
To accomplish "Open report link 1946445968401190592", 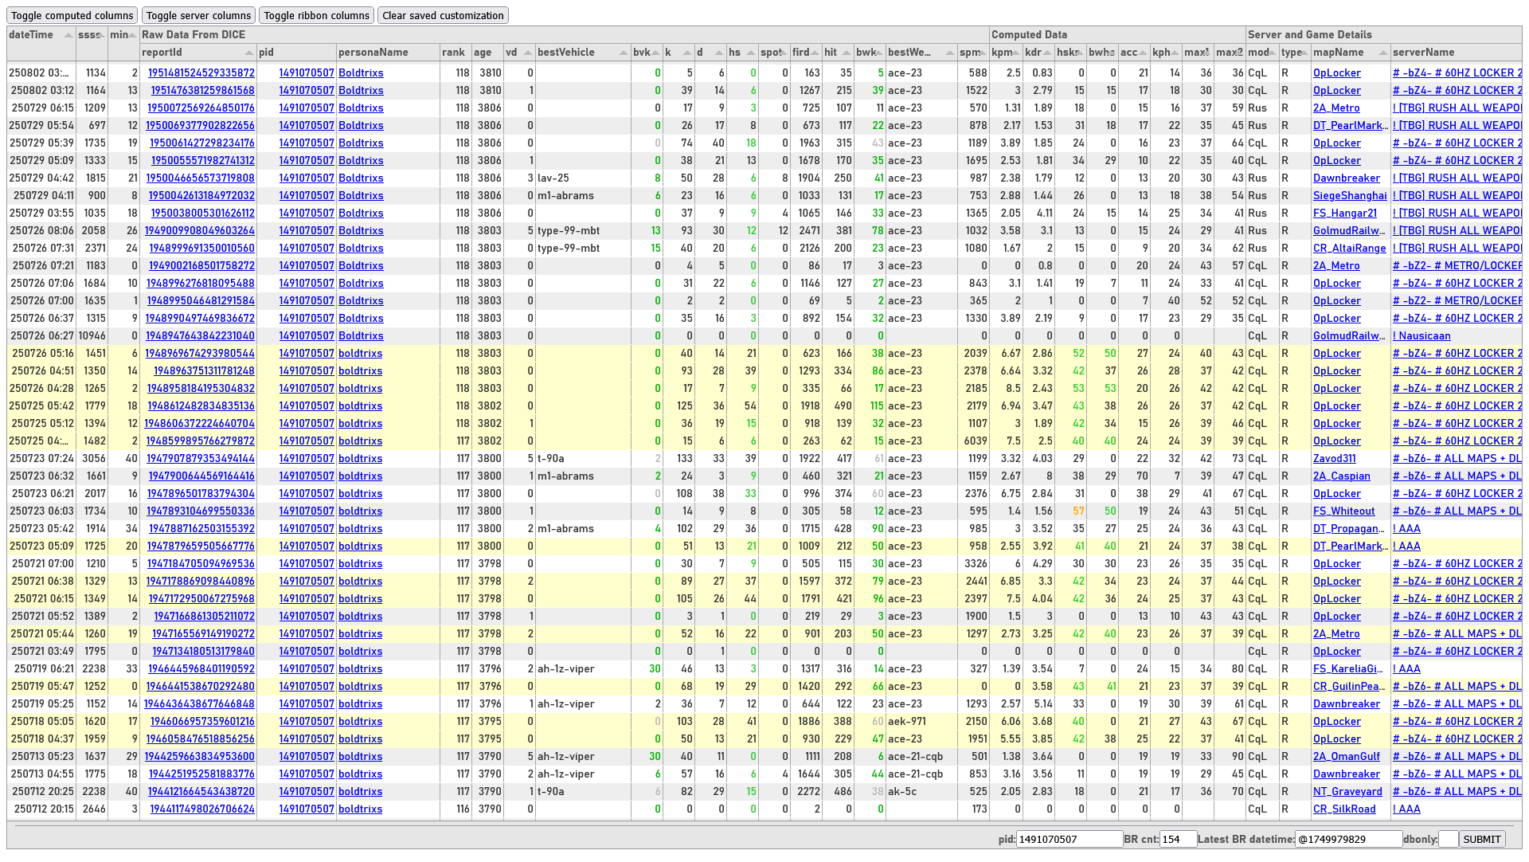I will coord(201,669).
